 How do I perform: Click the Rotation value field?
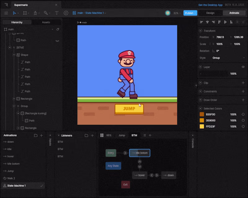click(218, 51)
